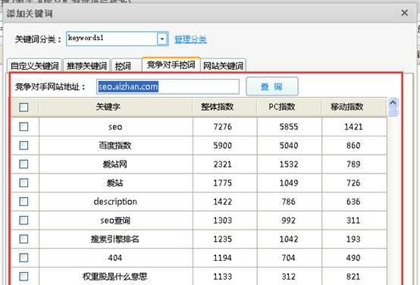
Task: Click the PC index value 1049
Action: [x=289, y=183]
